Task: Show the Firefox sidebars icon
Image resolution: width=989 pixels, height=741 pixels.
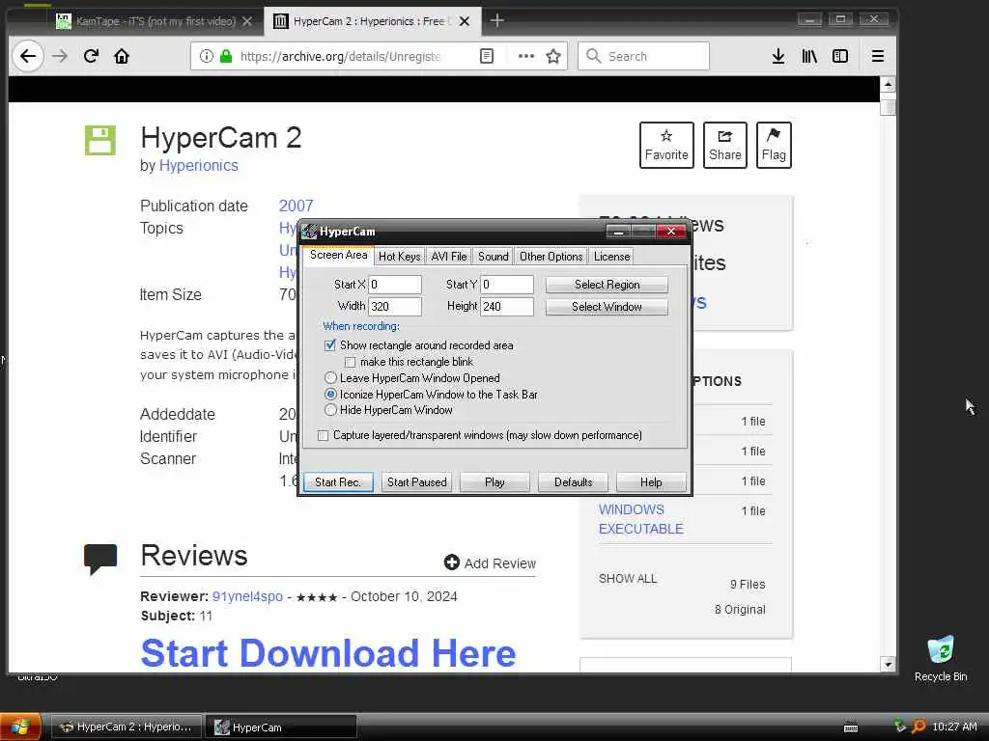Action: [840, 56]
